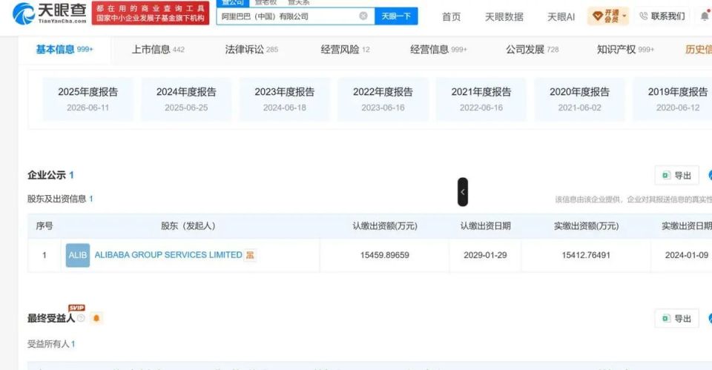Image resolution: width=712 pixels, height=370 pixels.
Task: Click the Tianyancha logo
Action: (x=50, y=13)
